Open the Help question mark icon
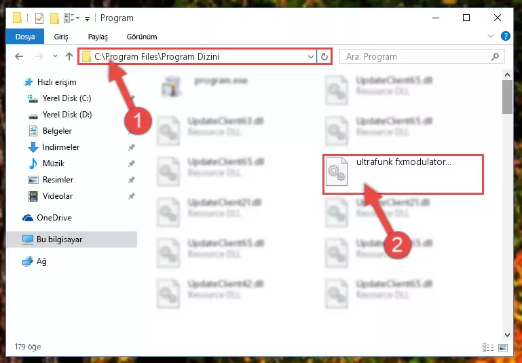This screenshot has width=522, height=363. coord(505,36)
